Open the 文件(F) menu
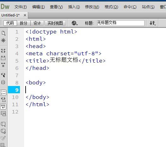The width and height of the screenshot is (166, 147). click(21, 7)
